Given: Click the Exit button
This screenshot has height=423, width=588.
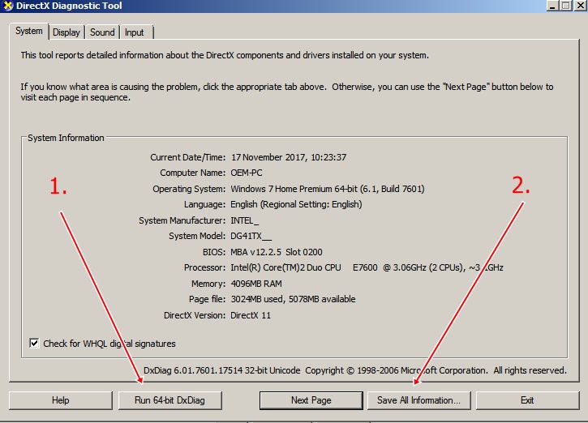Looking at the screenshot, I should 527,400.
